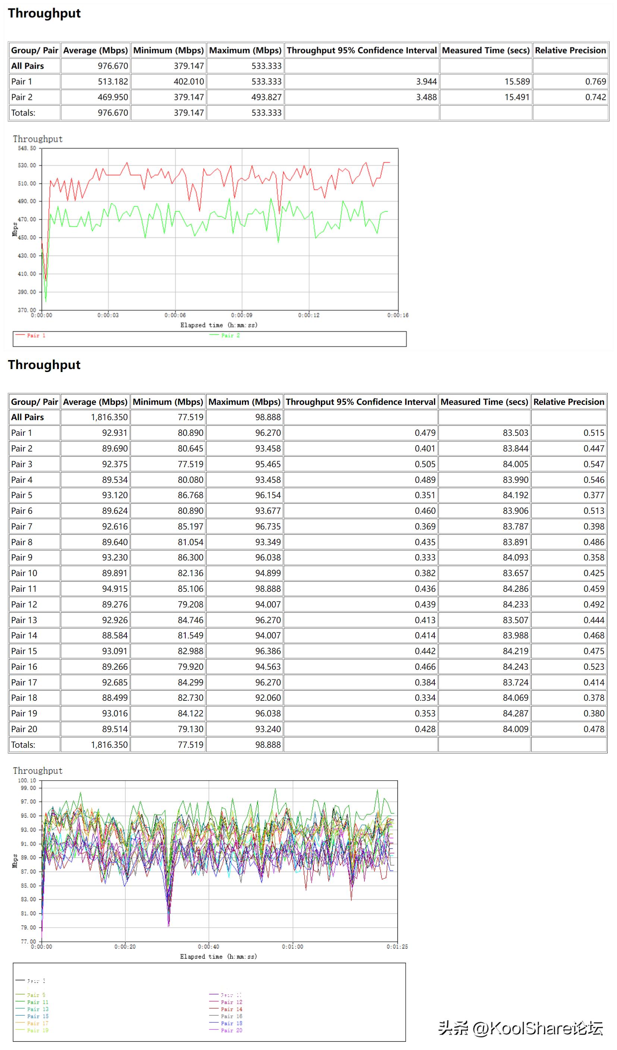Click the "Minimum (Mbps)" header in the first table
The image size is (617, 1050).
[168, 50]
